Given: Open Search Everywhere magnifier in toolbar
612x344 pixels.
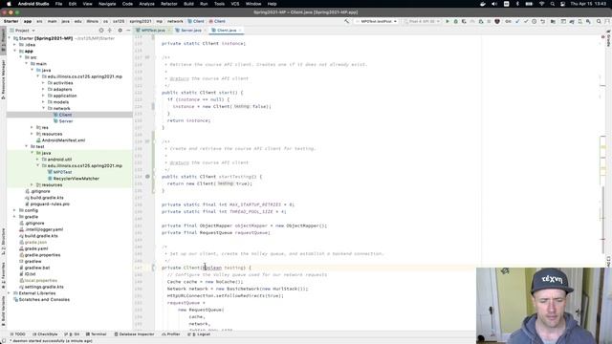Looking at the screenshot, I should 599,21.
